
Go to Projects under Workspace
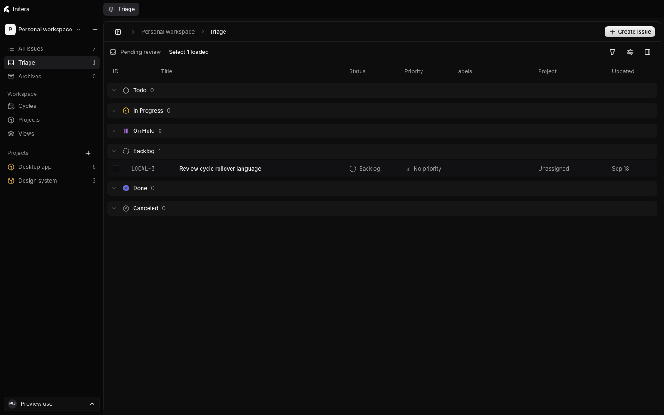coord(52,120)
